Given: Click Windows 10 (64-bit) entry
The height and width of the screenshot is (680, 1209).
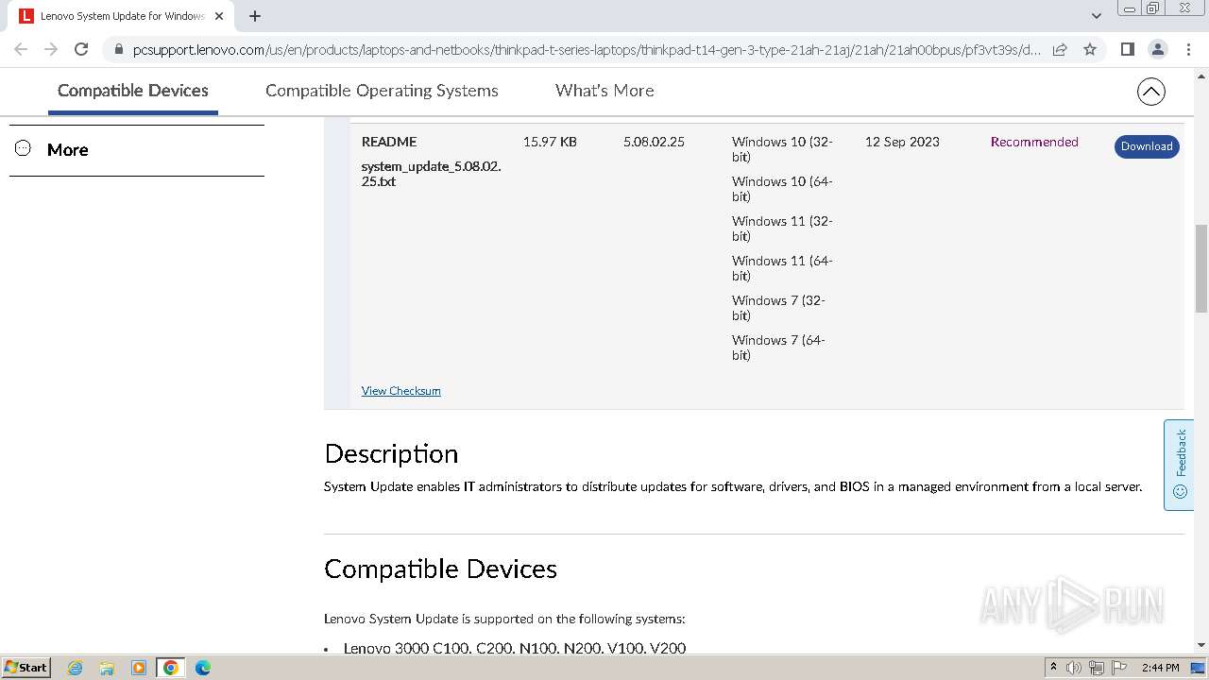Looking at the screenshot, I should point(782,189).
